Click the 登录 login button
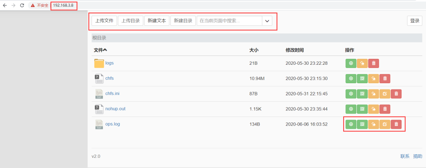 point(415,21)
